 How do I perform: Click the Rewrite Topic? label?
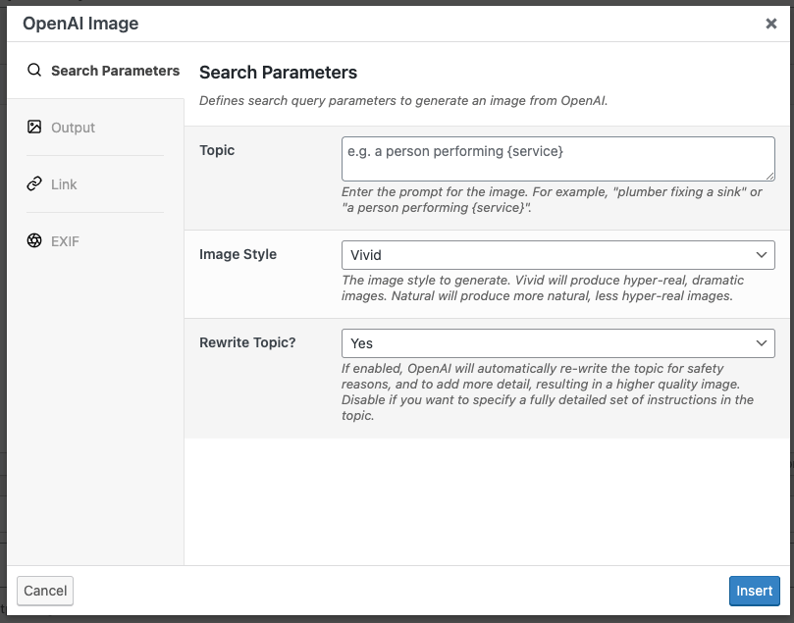[x=247, y=342]
